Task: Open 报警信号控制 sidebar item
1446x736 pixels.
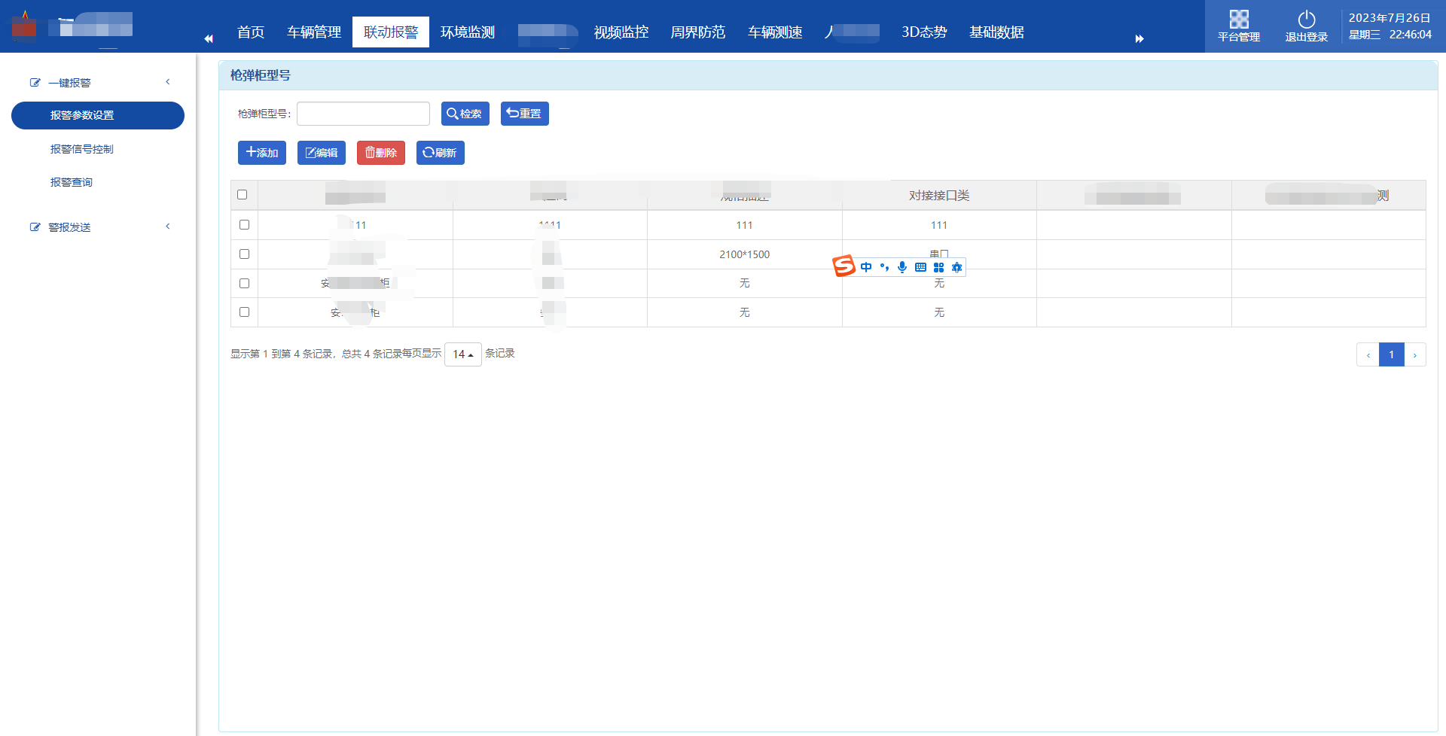Action: [x=82, y=149]
